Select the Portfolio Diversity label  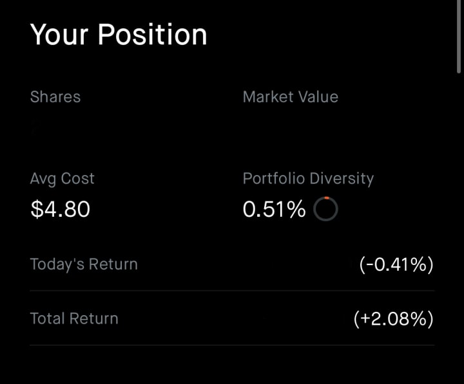pyautogui.click(x=308, y=179)
